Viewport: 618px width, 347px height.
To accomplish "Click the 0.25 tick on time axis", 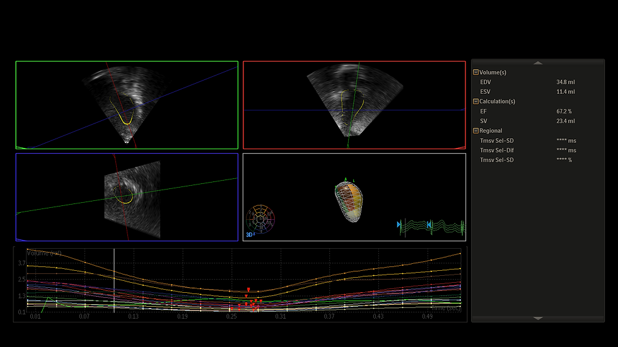I will tap(231, 316).
